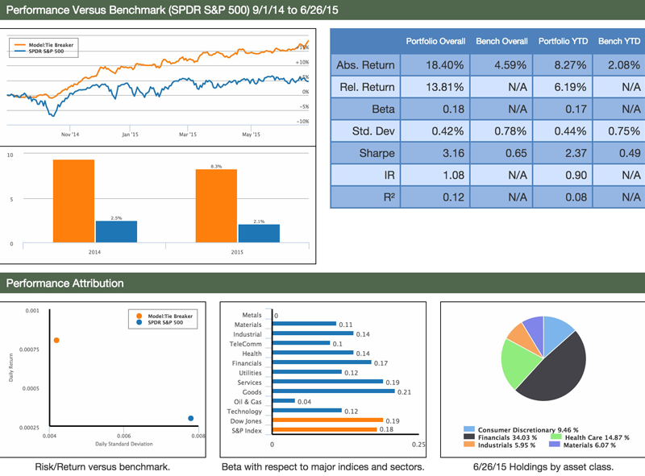
Task: Select the orange Model:Tie Breaker scatter point
Action: coord(56,340)
